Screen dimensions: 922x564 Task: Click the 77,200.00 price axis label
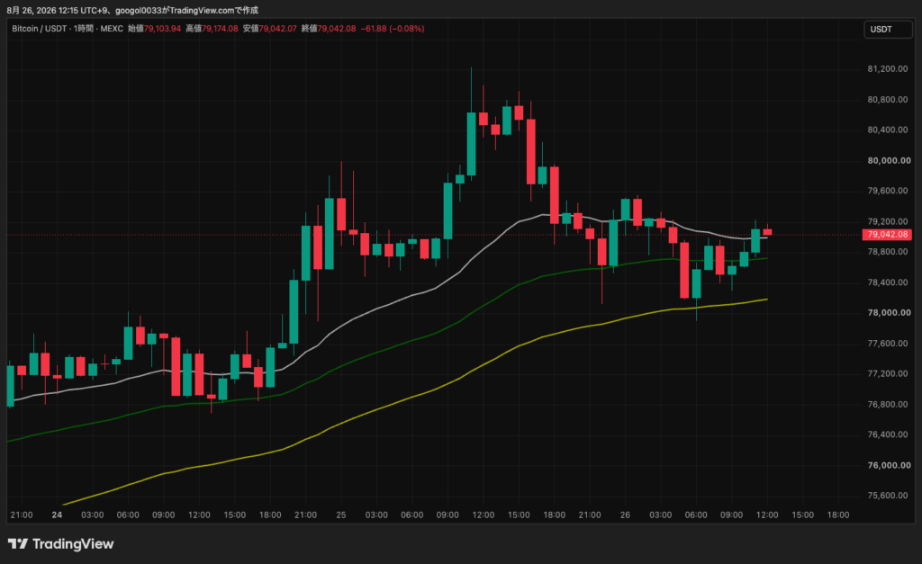(x=887, y=373)
